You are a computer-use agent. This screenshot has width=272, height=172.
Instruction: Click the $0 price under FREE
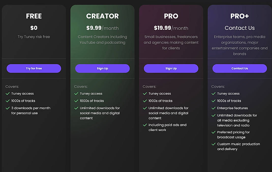click(34, 28)
